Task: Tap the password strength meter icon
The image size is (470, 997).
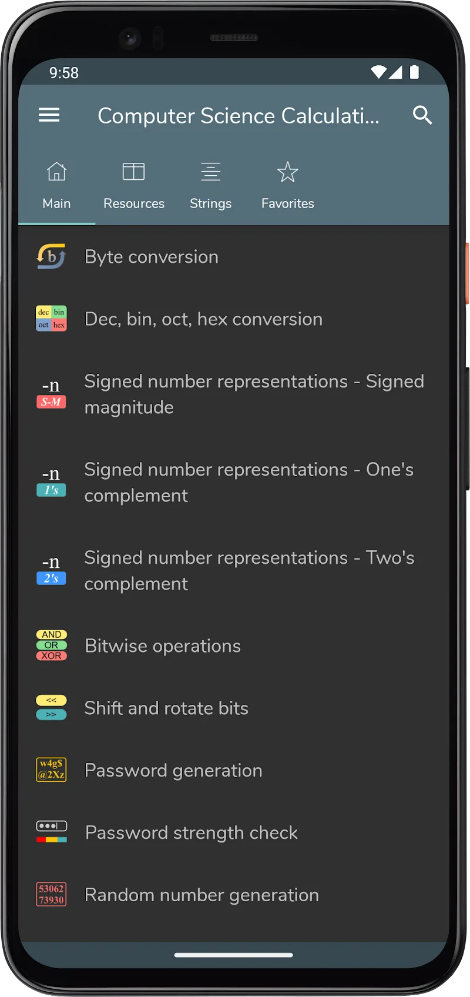Action: [51, 832]
